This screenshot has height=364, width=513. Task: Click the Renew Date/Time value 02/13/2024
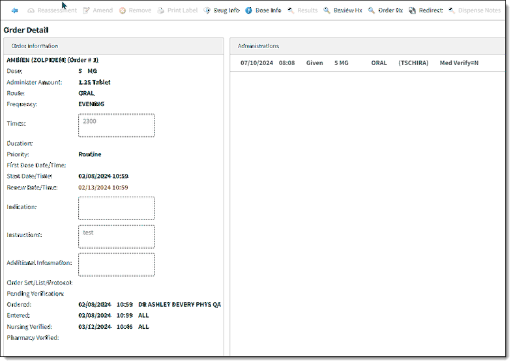click(x=103, y=188)
